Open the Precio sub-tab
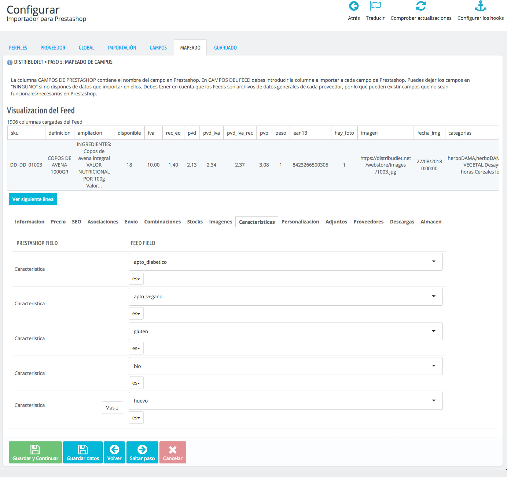The width and height of the screenshot is (507, 477). 58,222
